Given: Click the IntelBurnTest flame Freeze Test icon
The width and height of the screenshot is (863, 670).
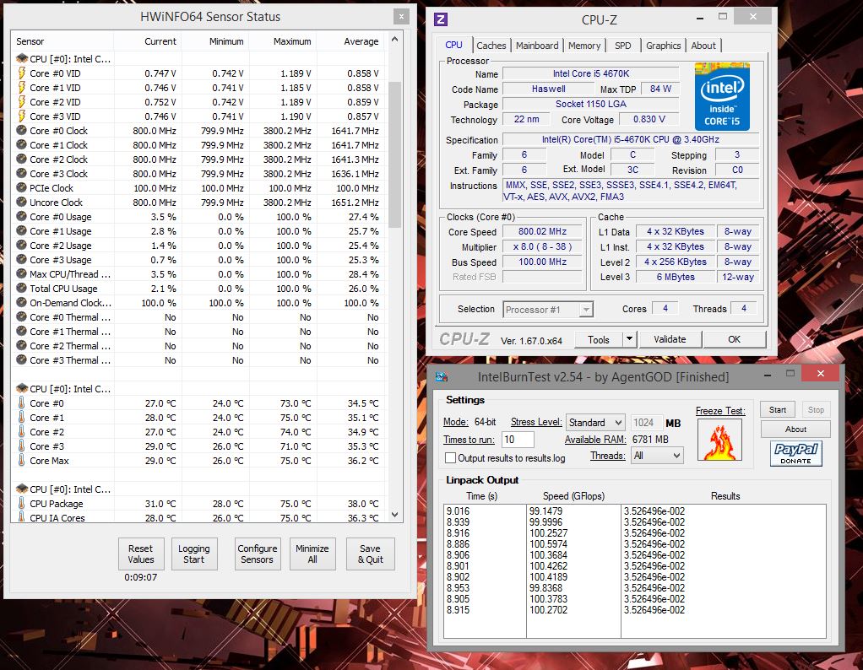Looking at the screenshot, I should point(719,440).
